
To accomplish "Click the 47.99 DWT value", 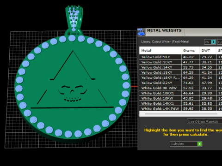I will 207,83.
